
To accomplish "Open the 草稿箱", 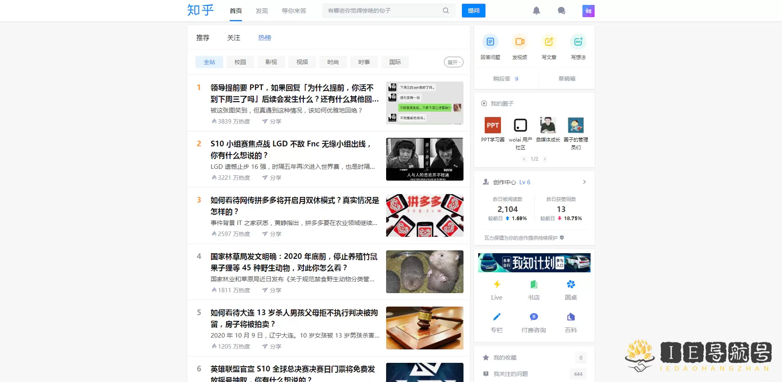I will [x=567, y=79].
